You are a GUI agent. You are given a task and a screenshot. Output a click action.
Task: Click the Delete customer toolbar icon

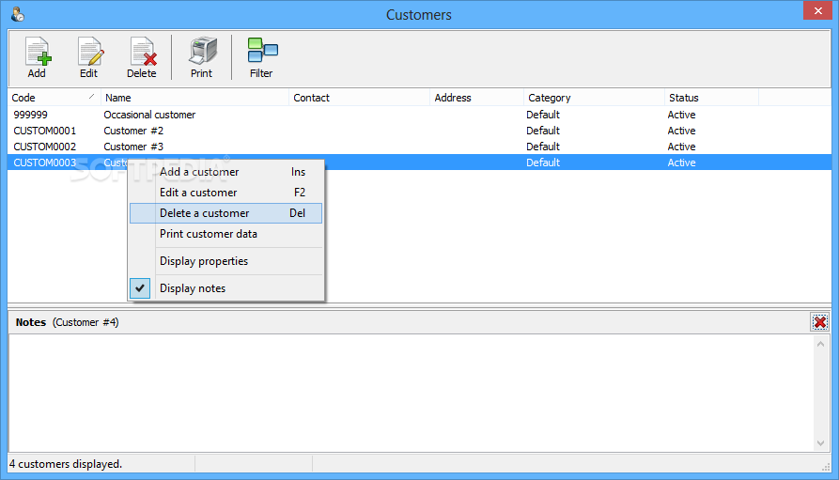[x=142, y=57]
